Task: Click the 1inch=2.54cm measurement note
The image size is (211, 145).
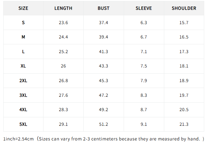Action: tap(19, 139)
